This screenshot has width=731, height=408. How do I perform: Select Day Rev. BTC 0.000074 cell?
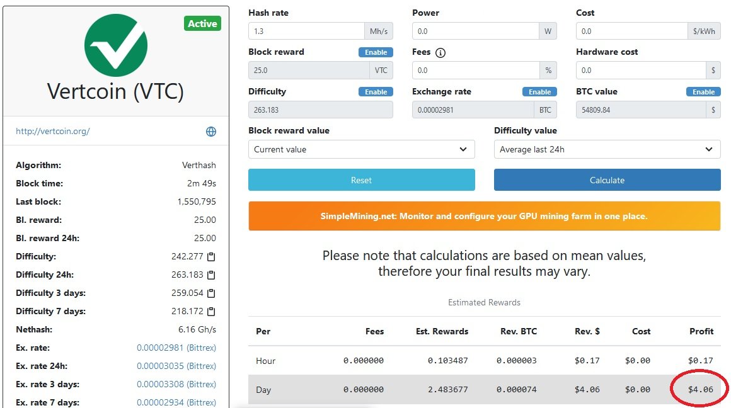click(517, 389)
